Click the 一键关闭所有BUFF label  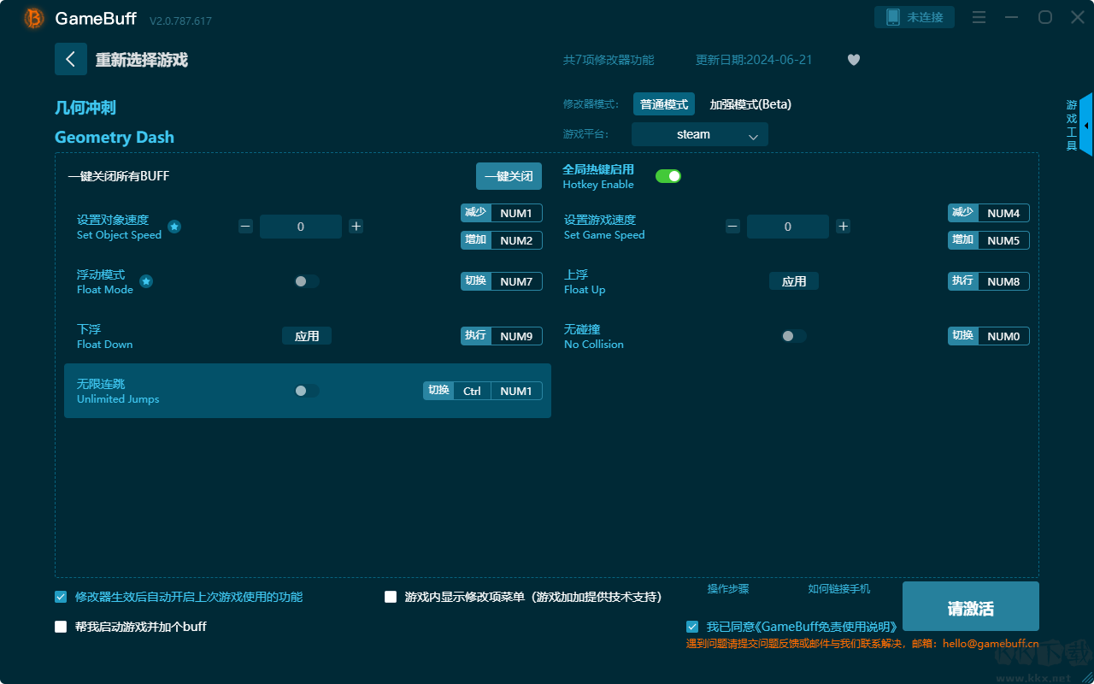coord(119,176)
